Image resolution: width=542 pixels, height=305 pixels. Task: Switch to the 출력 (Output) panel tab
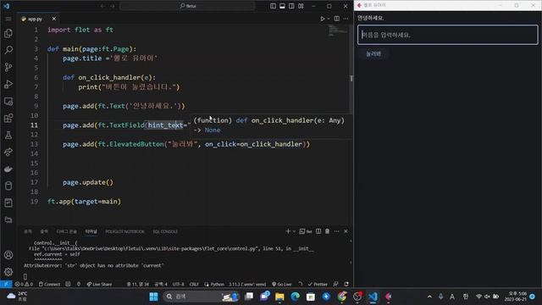(44, 231)
